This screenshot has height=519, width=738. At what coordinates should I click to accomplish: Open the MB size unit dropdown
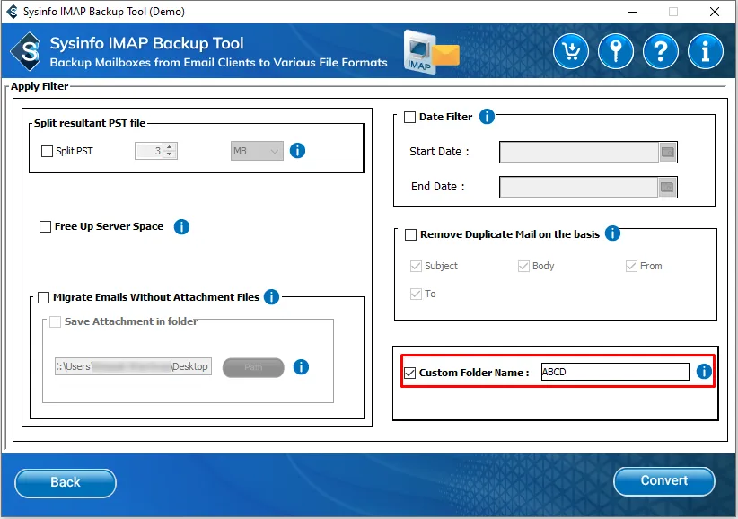point(257,151)
